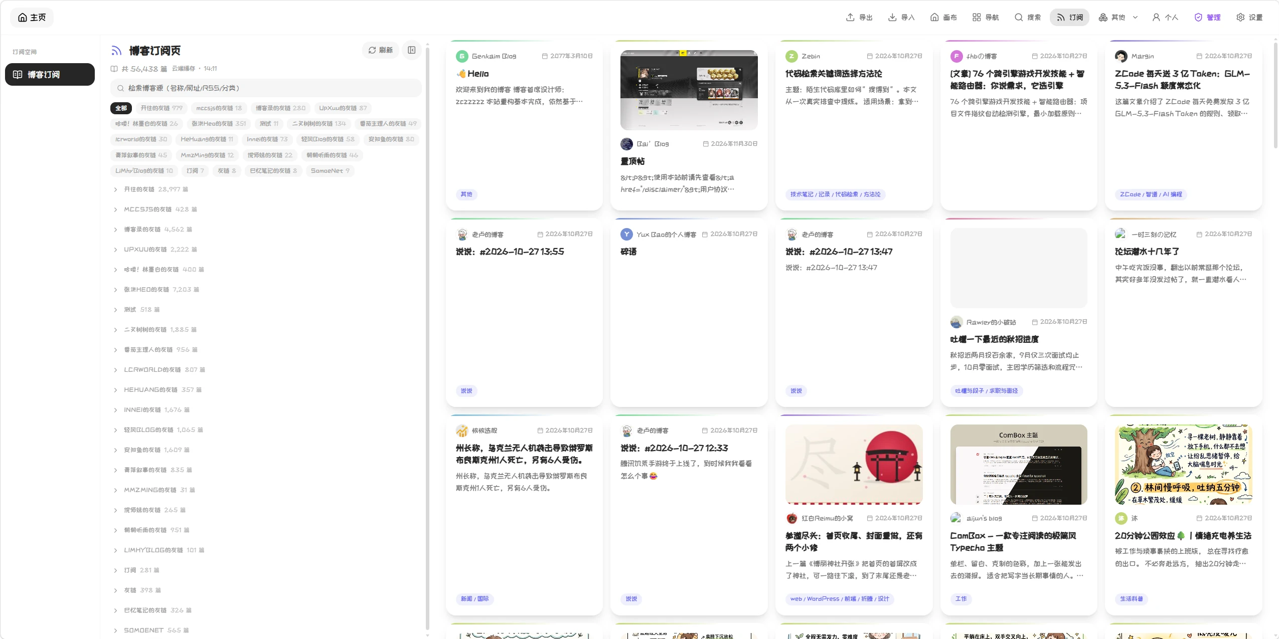Click the Zebin author avatar
Viewport: 1279px width, 639px height.
[x=791, y=56]
